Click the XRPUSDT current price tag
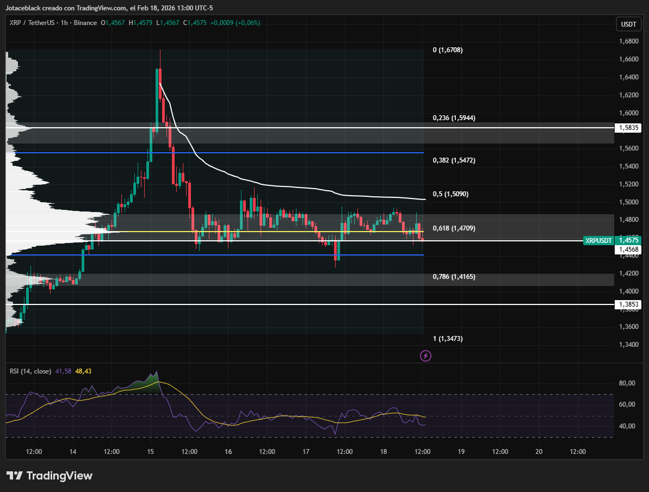 click(598, 240)
